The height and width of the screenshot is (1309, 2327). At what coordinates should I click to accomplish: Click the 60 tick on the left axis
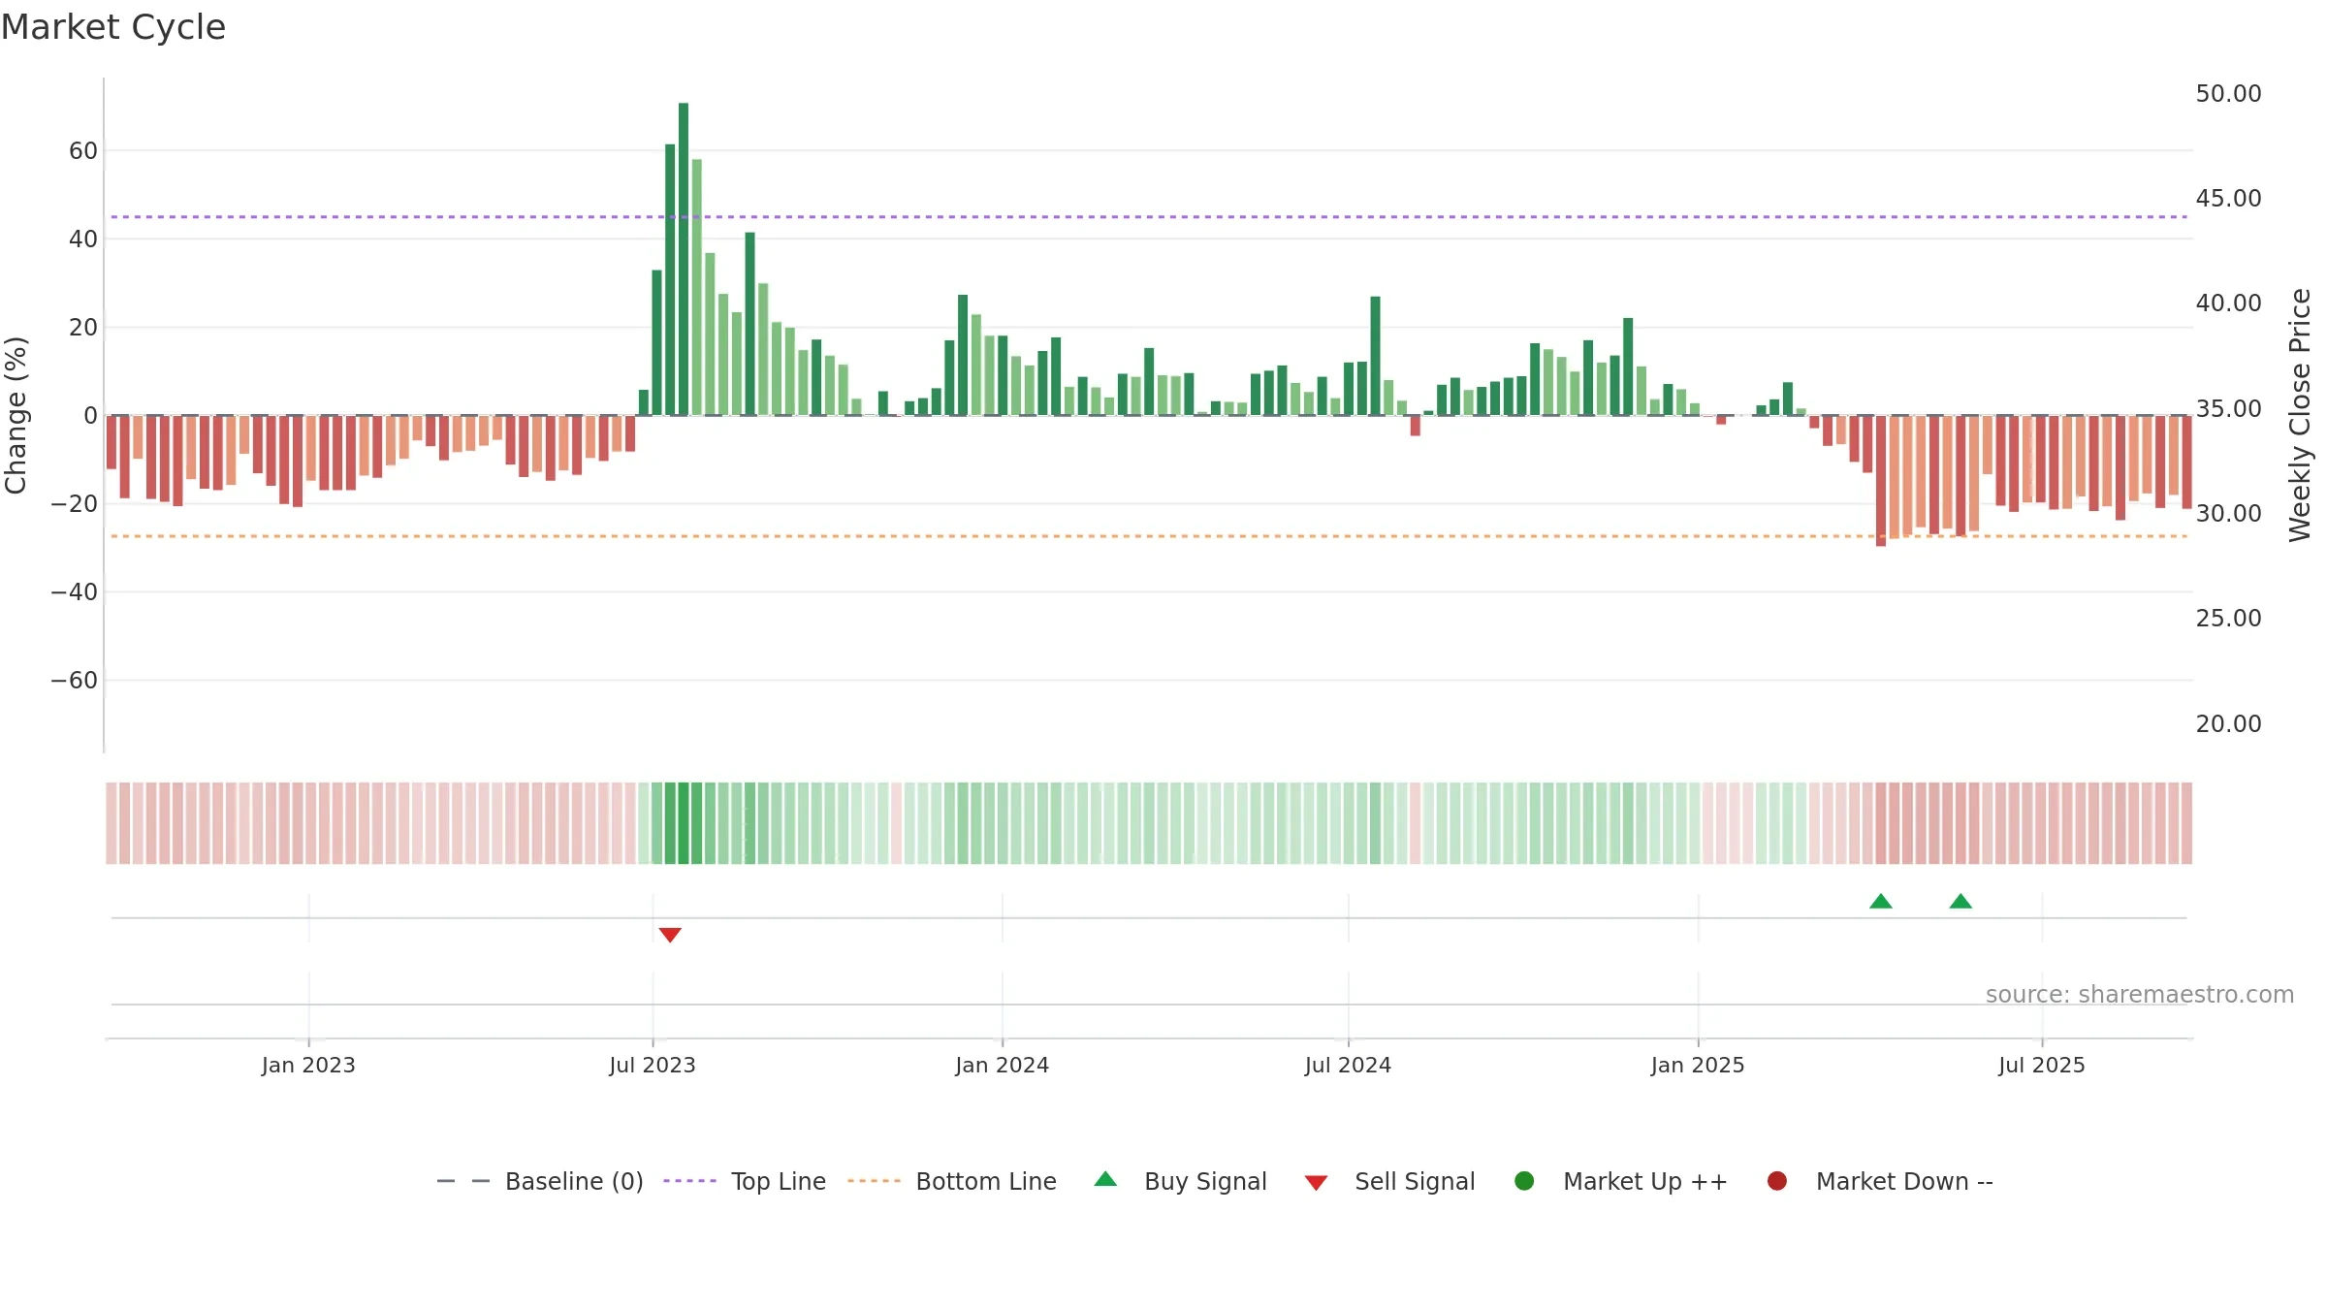coord(83,150)
